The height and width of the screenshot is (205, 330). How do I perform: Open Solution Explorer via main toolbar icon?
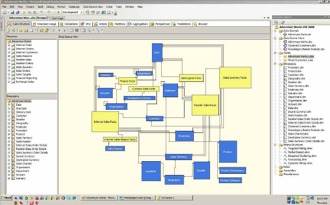(87, 13)
